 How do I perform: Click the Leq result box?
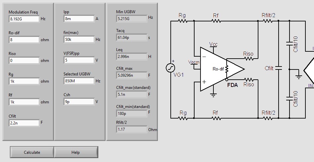pyautogui.click(x=131, y=57)
